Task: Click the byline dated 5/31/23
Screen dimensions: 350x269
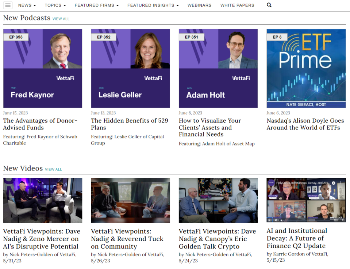Action: [40, 258]
